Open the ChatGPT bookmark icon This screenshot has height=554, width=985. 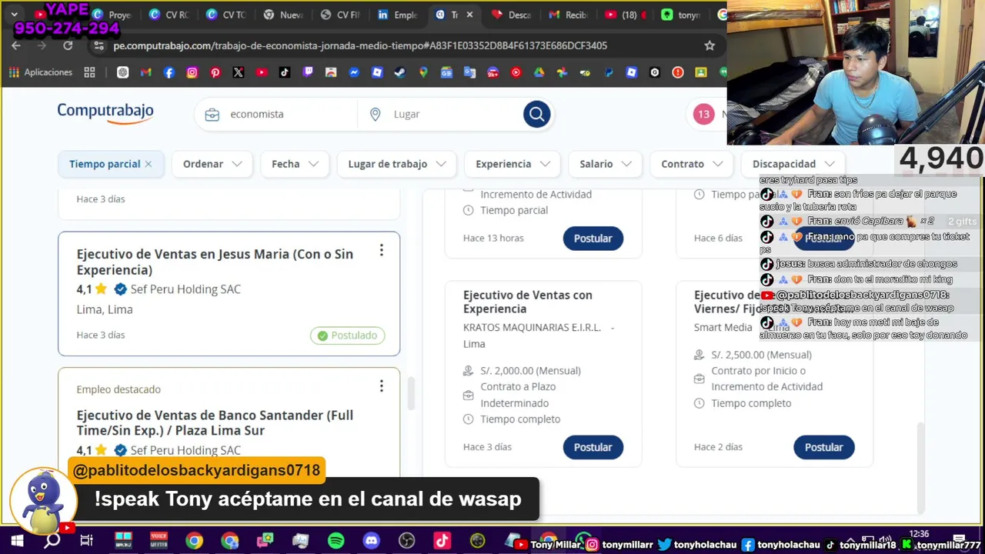click(x=123, y=72)
